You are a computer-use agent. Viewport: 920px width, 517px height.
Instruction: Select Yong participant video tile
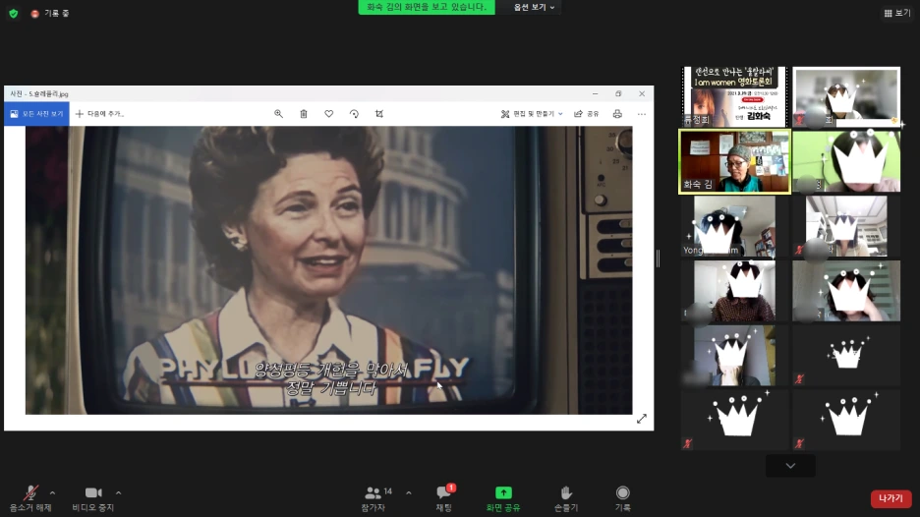(734, 226)
